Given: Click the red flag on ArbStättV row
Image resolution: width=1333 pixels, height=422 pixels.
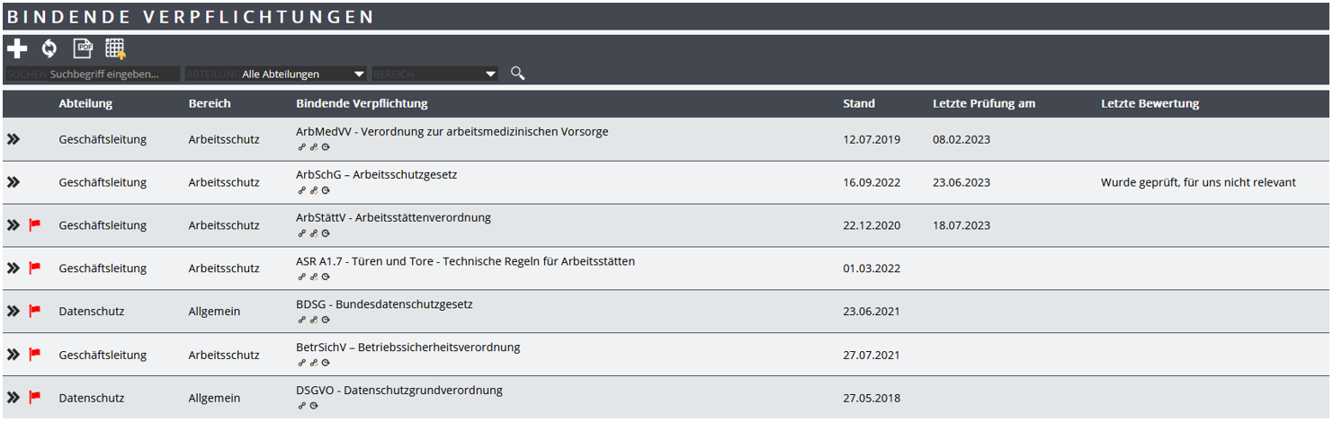Looking at the screenshot, I should 35,225.
